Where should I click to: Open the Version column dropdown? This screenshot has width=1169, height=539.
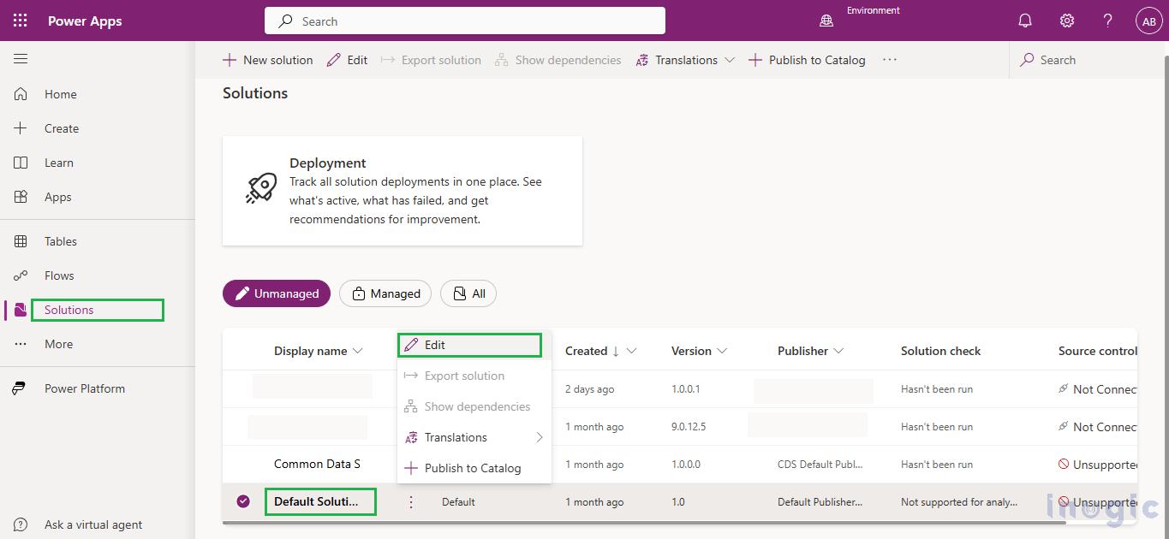tap(722, 351)
